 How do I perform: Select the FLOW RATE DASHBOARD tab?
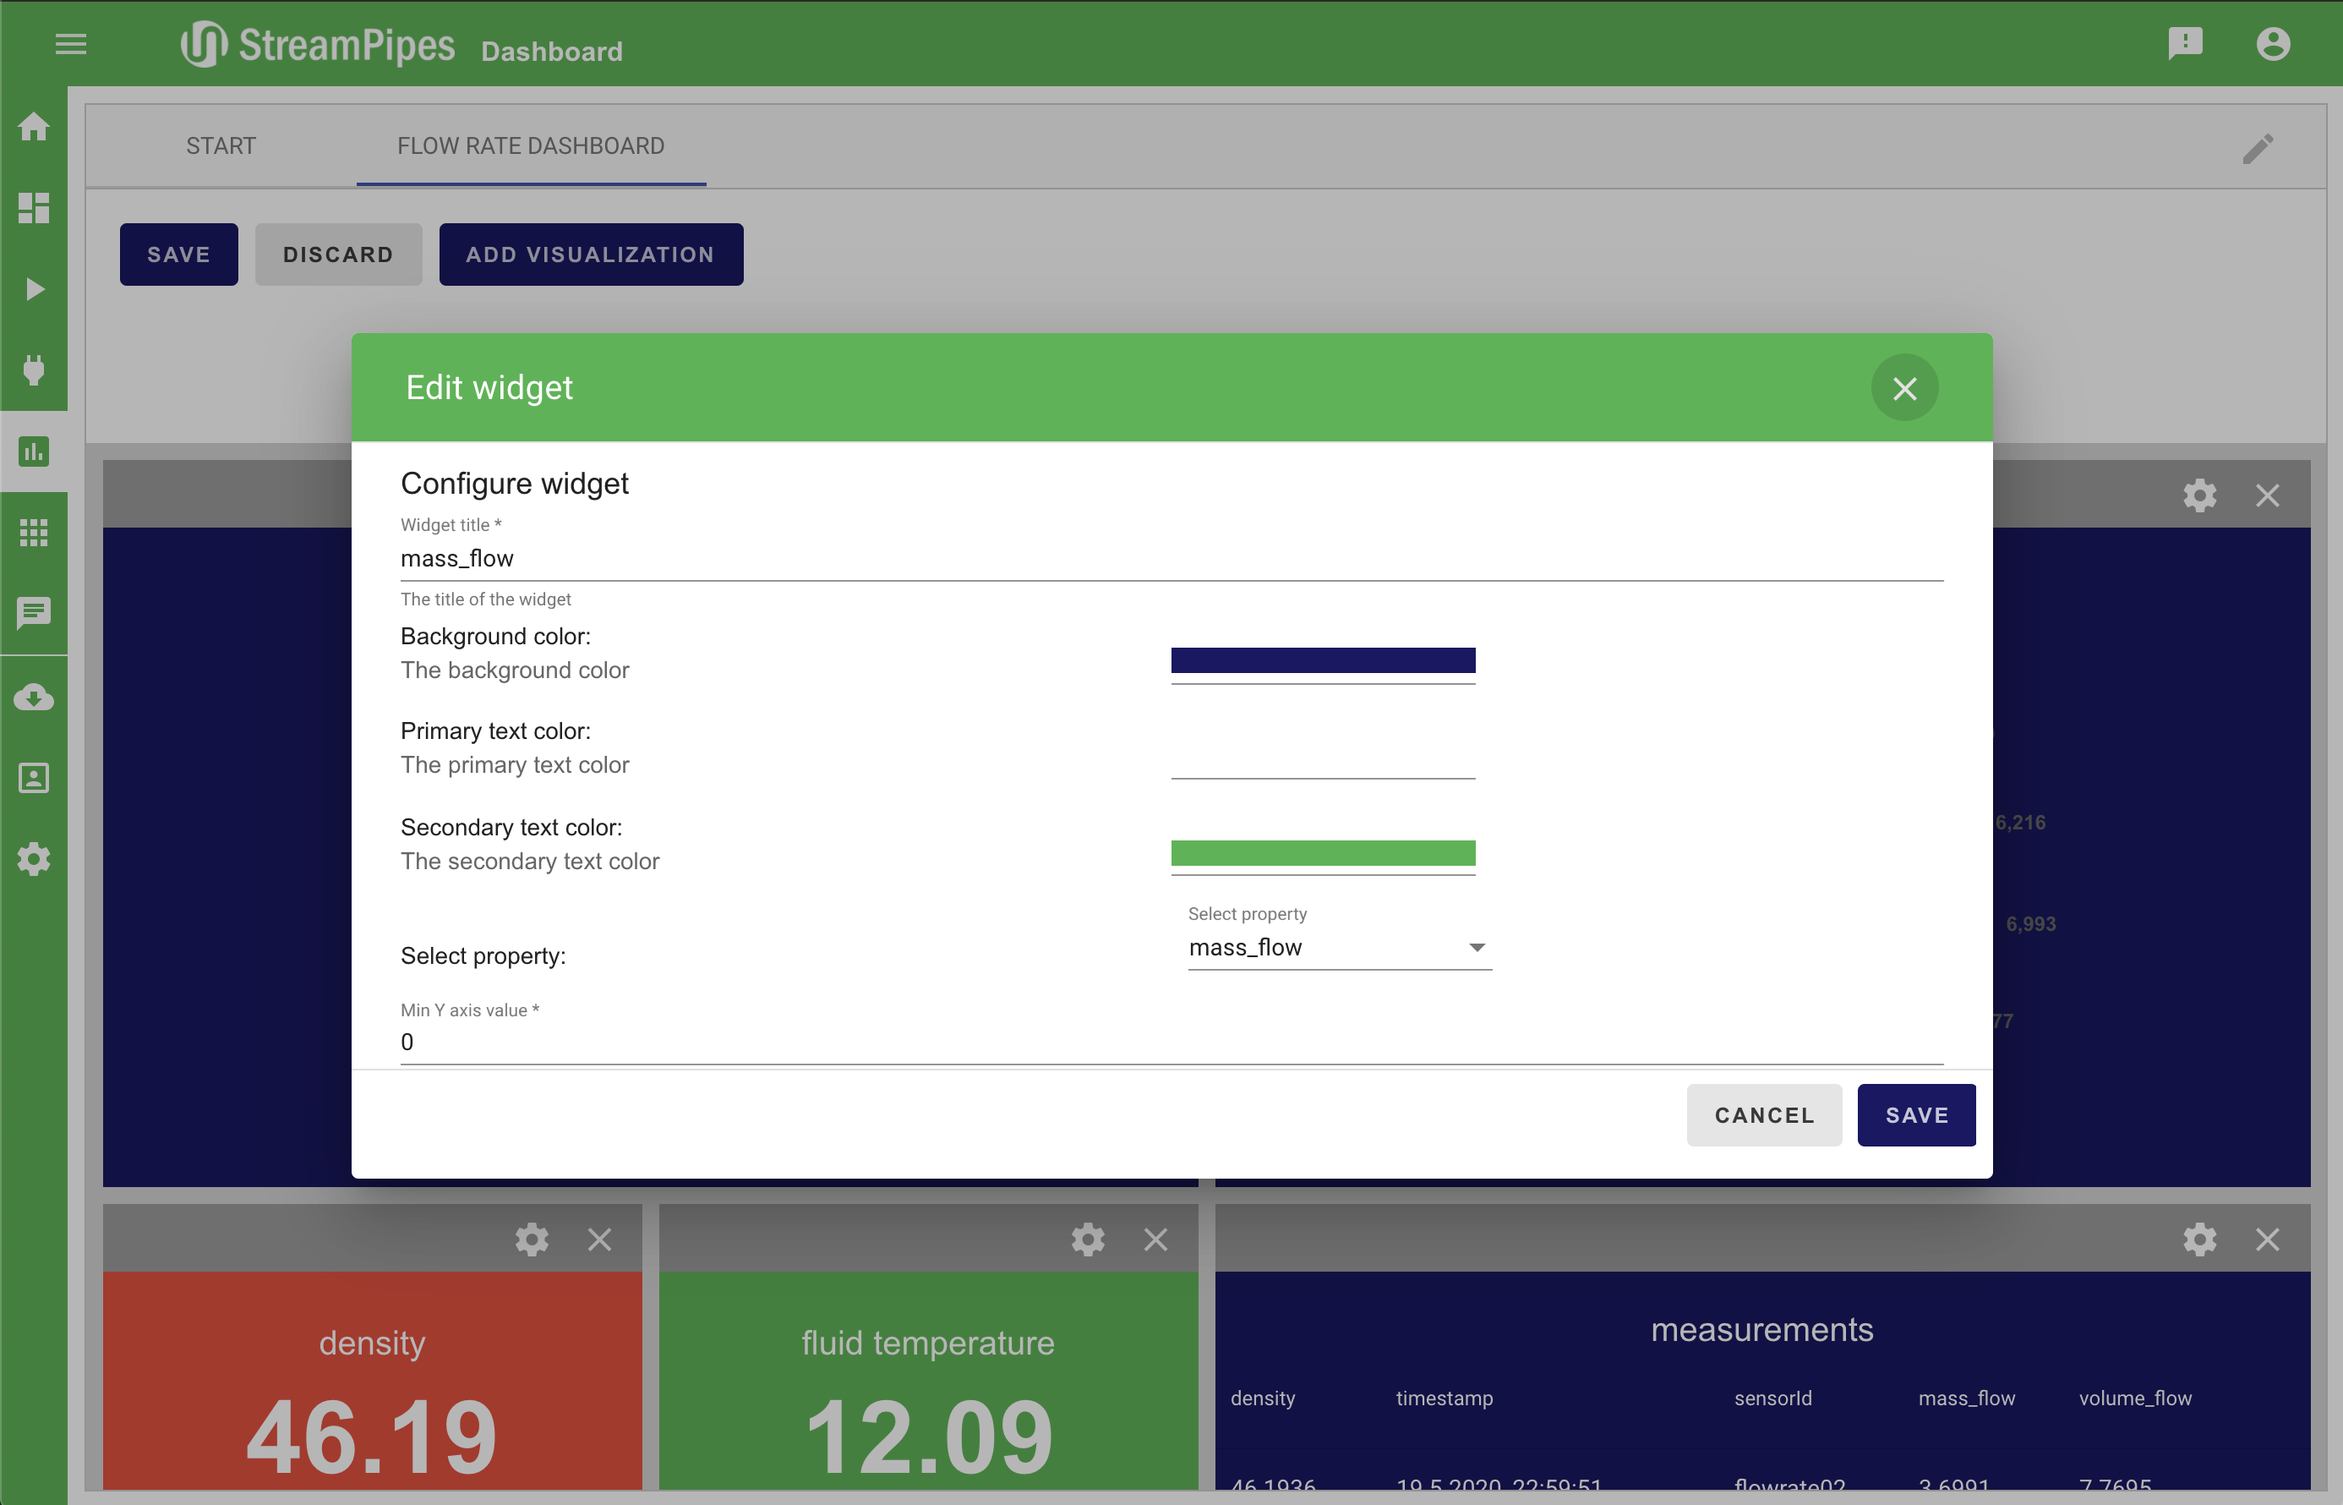click(x=530, y=145)
